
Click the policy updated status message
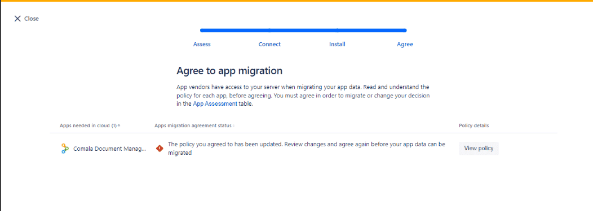point(306,149)
